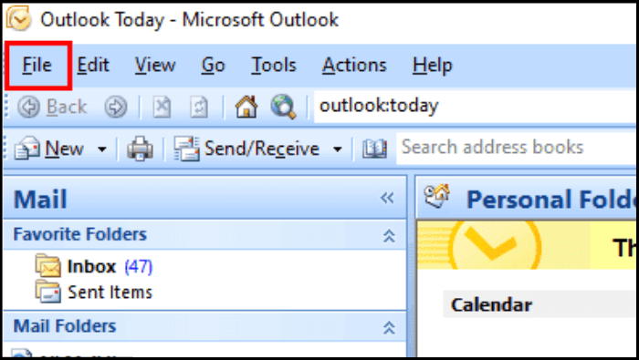Screen dimensions: 639x360
Task: Click the Print printer icon
Action: 141,149
